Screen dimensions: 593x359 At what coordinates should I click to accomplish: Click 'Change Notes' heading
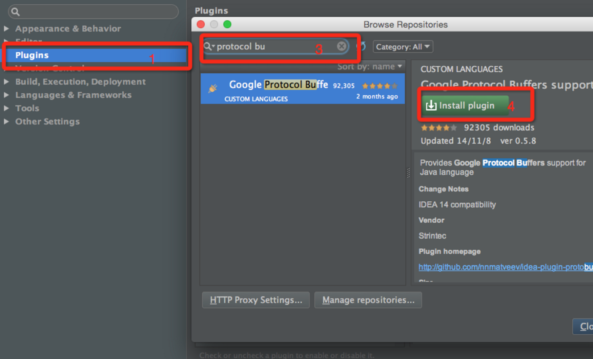[444, 189]
